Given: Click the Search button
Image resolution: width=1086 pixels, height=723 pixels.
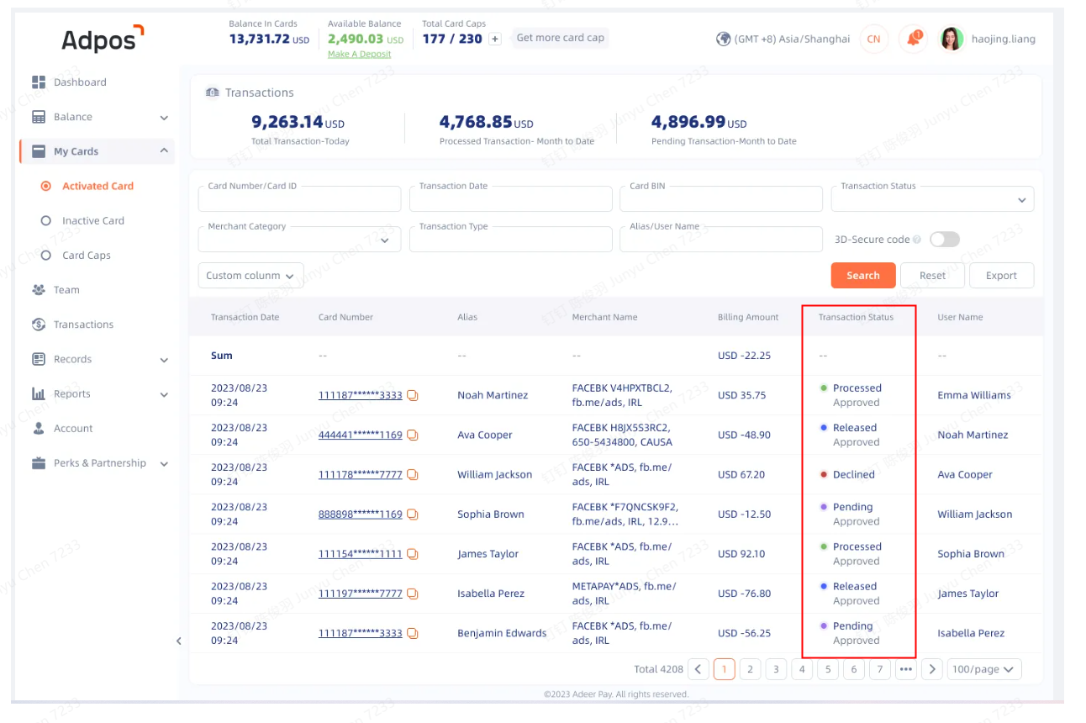Looking at the screenshot, I should coord(863,275).
